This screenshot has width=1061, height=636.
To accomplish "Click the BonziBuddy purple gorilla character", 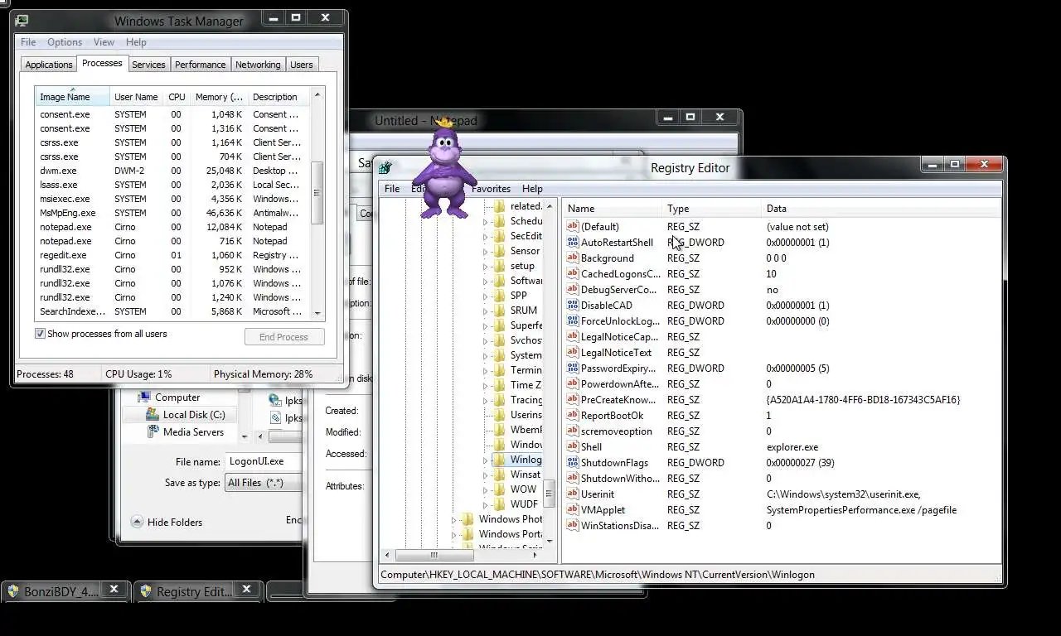I will 446,170.
